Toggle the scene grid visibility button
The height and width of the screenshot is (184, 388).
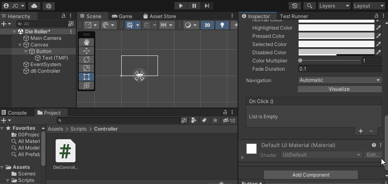point(129,25)
